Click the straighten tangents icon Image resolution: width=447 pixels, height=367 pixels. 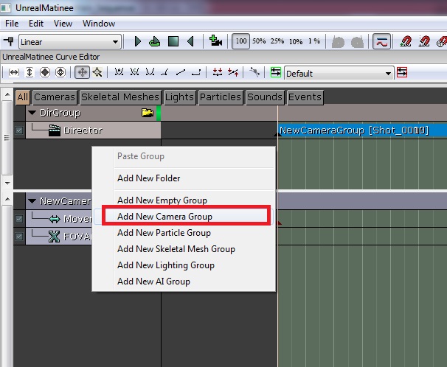[x=233, y=72]
